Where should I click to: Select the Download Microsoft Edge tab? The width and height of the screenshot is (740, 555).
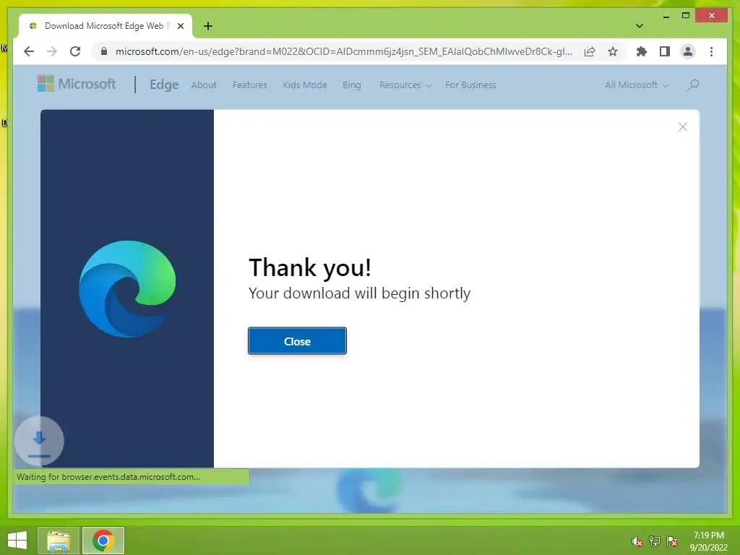tap(105, 26)
